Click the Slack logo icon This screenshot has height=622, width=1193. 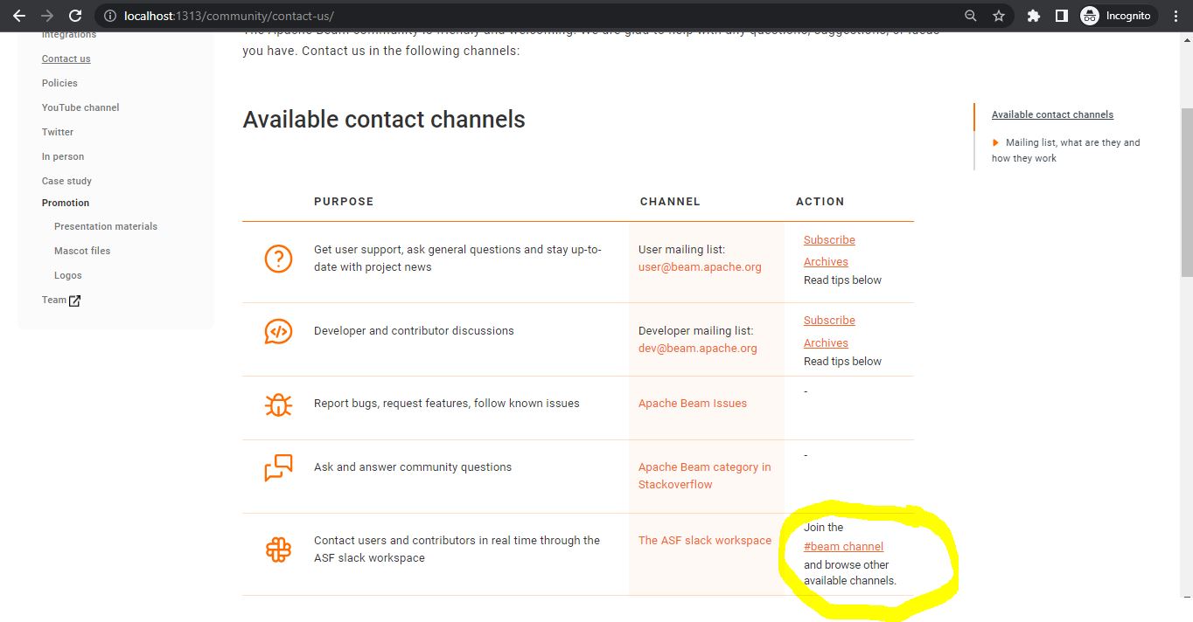[x=278, y=549]
